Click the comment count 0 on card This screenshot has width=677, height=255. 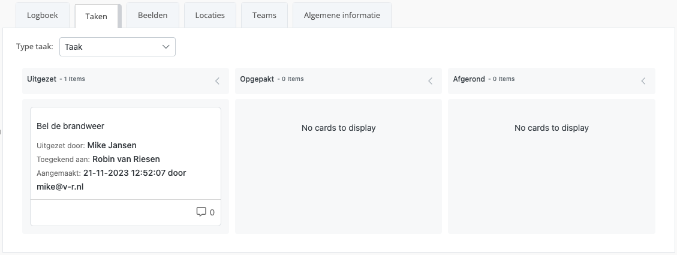(212, 212)
